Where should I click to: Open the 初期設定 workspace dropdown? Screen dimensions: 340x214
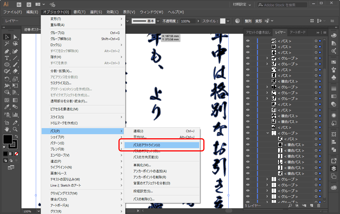click(242, 5)
